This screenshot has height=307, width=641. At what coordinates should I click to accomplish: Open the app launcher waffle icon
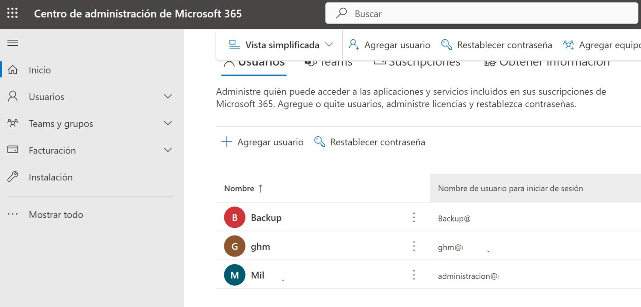(x=12, y=14)
